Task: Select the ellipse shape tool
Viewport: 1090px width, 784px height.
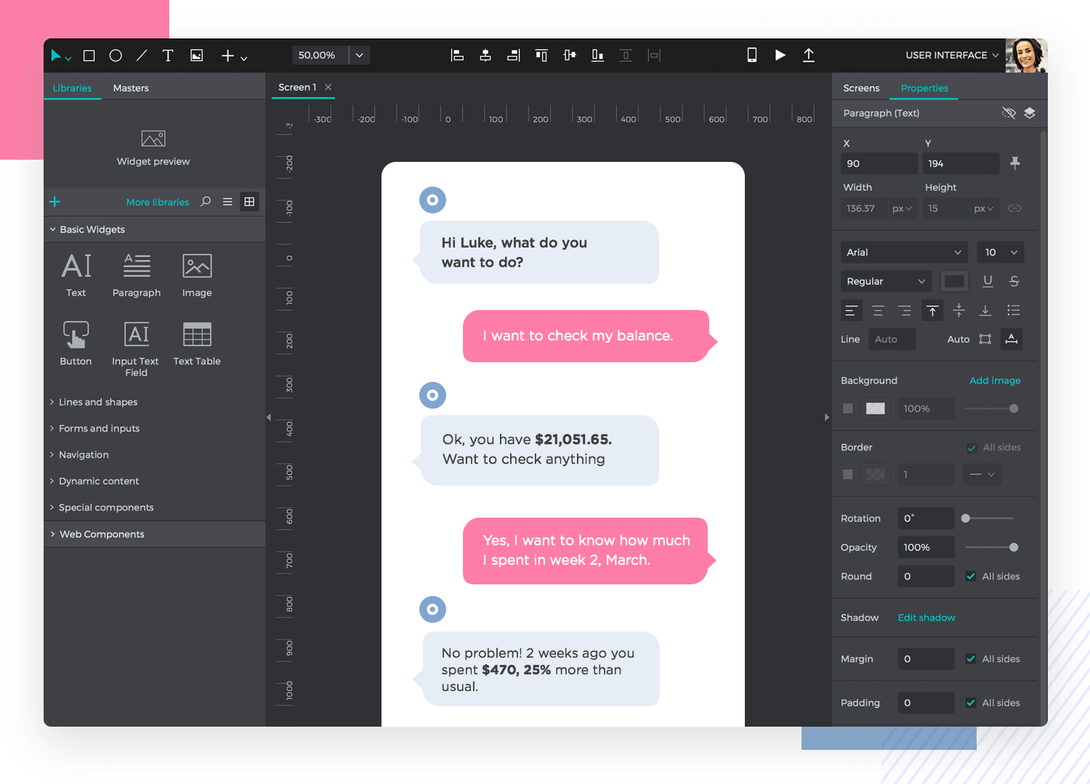Action: [x=116, y=56]
